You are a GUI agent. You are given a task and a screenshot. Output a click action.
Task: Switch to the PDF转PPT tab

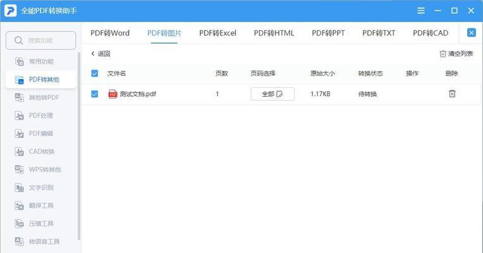(328, 33)
